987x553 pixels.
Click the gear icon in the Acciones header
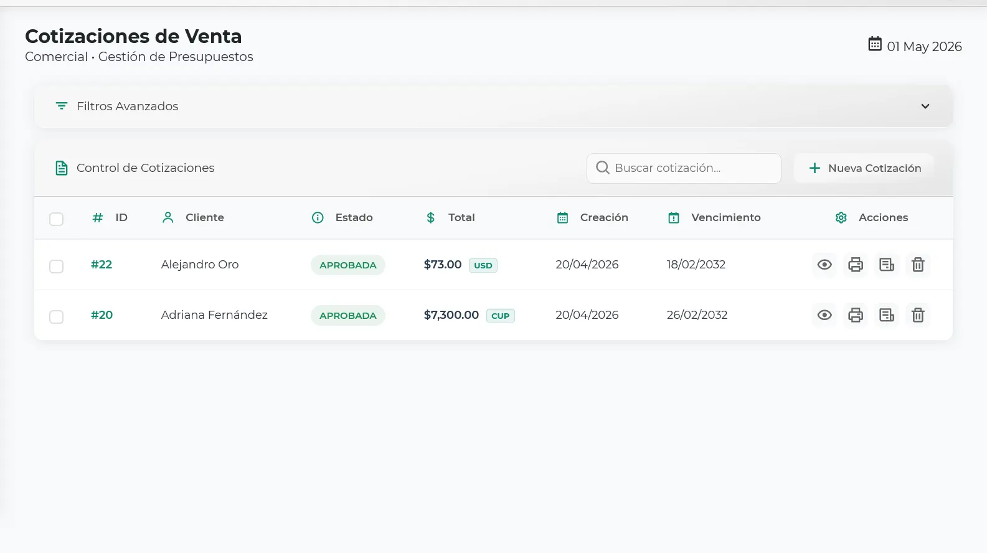841,217
